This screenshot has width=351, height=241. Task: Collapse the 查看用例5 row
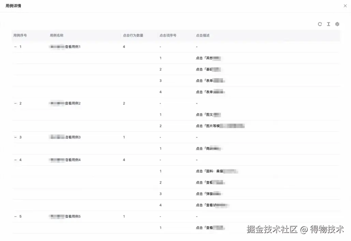pyautogui.click(x=15, y=216)
